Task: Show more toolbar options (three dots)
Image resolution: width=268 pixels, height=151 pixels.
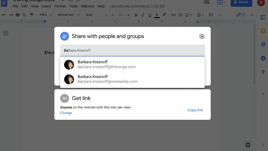Action: pyautogui.click(x=220, y=15)
